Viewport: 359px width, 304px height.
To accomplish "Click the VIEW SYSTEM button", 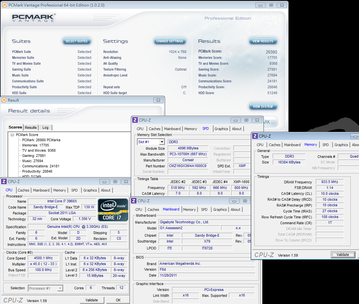I will 263,107.
